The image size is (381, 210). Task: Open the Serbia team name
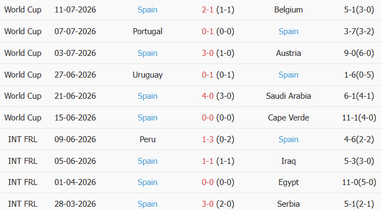[x=288, y=204]
